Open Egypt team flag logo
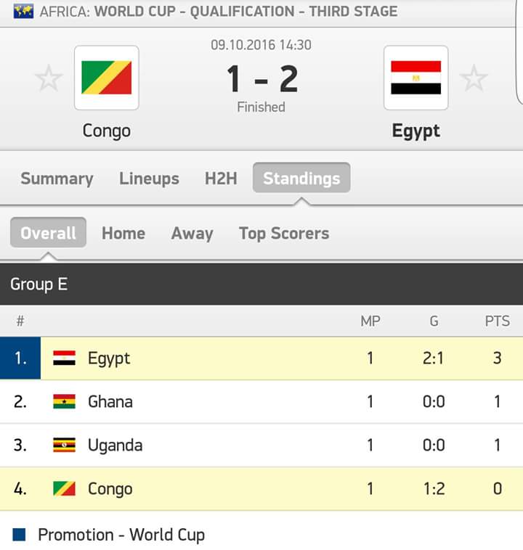This screenshot has width=523, height=550. click(416, 78)
